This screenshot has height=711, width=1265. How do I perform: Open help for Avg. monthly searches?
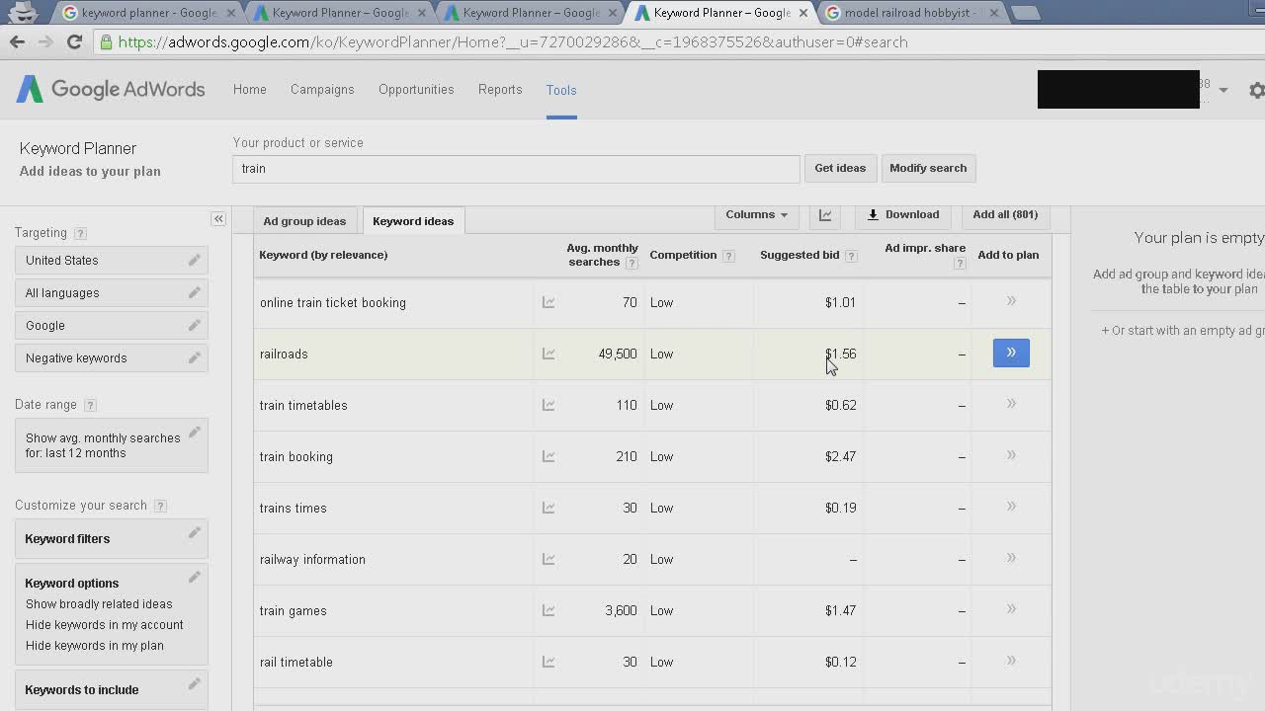tap(632, 263)
